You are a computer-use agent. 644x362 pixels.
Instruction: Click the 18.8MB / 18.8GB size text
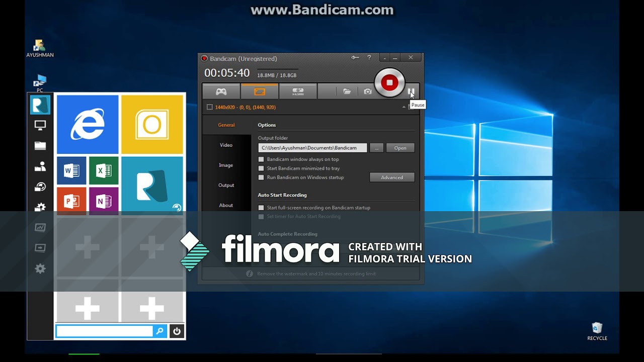[277, 75]
